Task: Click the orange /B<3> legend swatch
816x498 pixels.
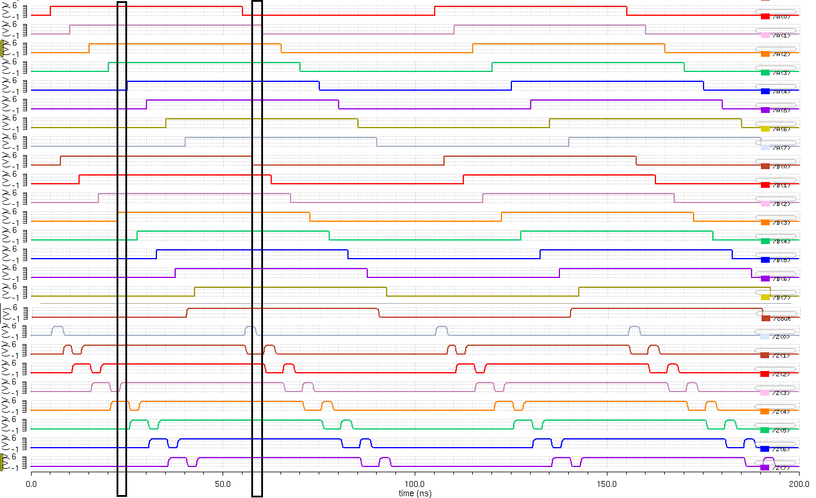Action: pyautogui.click(x=764, y=222)
